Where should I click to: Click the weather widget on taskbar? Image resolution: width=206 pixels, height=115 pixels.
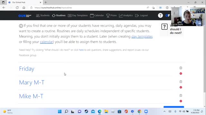click(x=8, y=111)
